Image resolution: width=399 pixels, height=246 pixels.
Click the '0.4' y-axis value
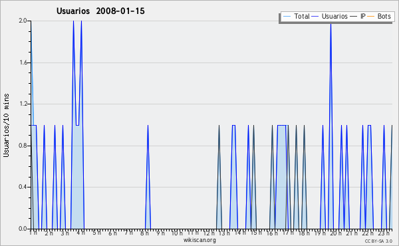(x=23, y=187)
